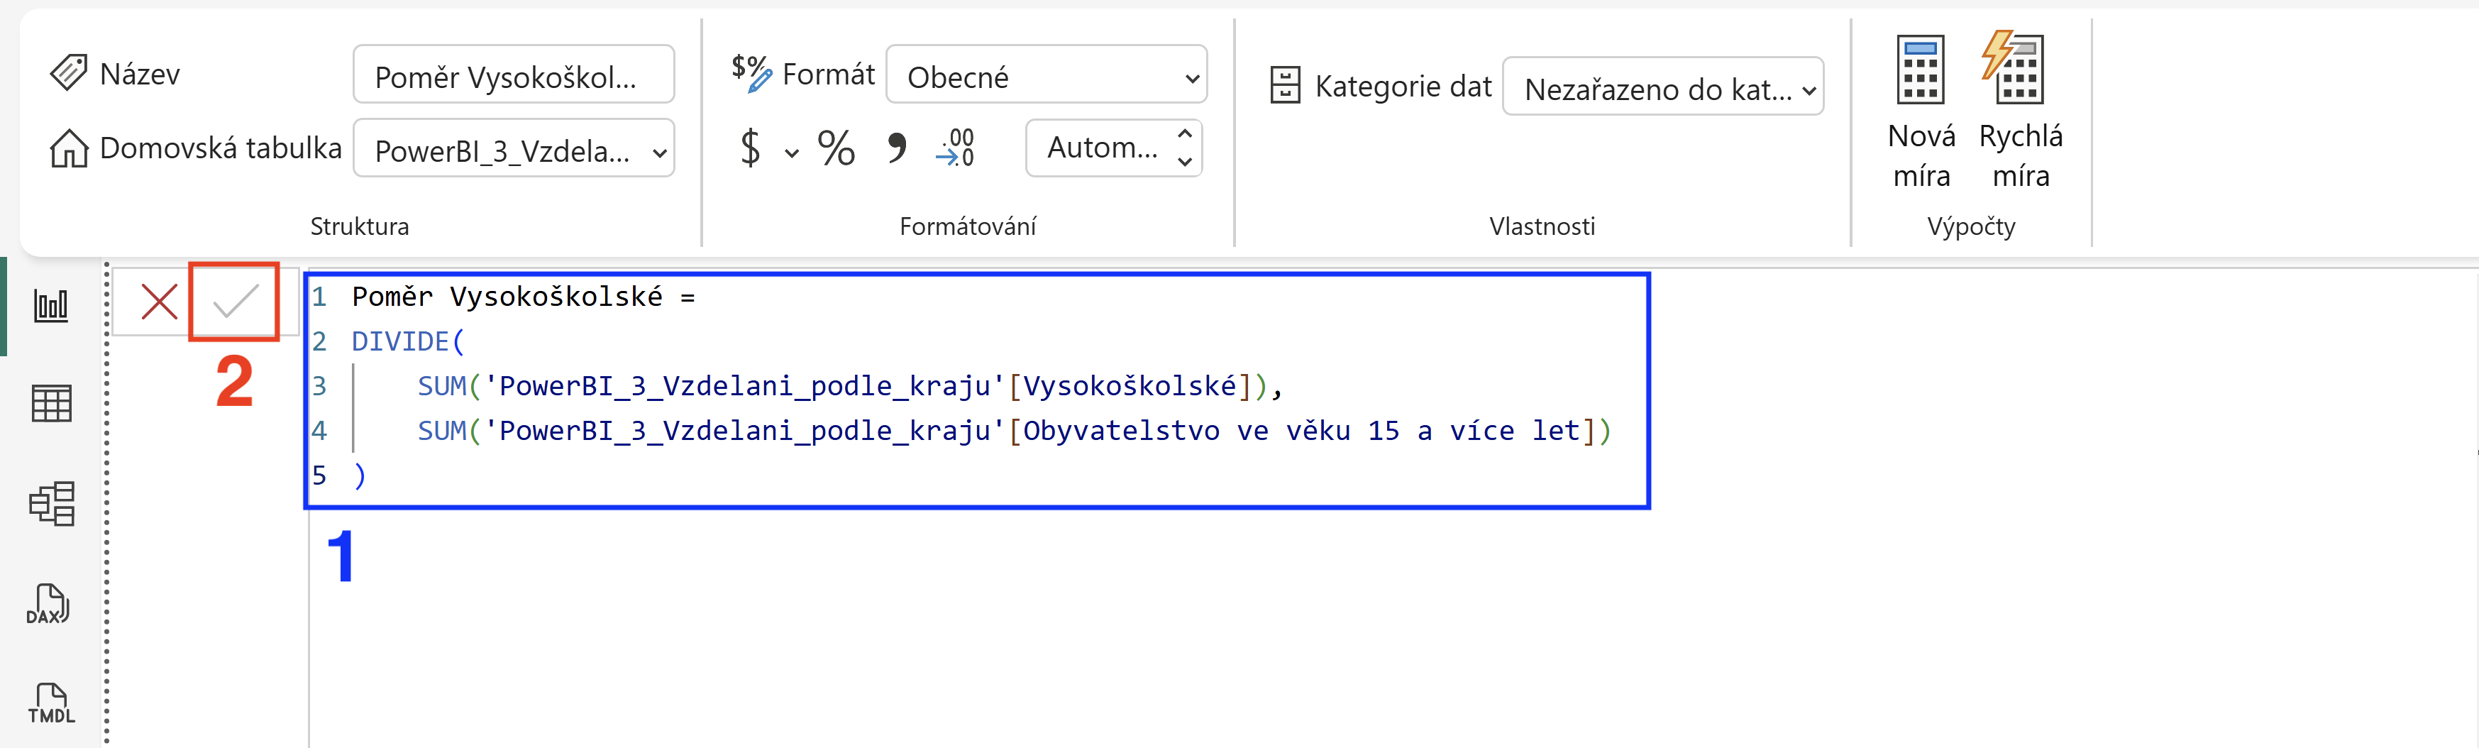Click the first formula line Poměr Vysokoškolské =

[x=523, y=297]
